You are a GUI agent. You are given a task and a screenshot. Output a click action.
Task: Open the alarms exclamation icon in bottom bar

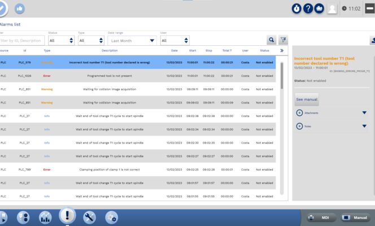coord(67,217)
